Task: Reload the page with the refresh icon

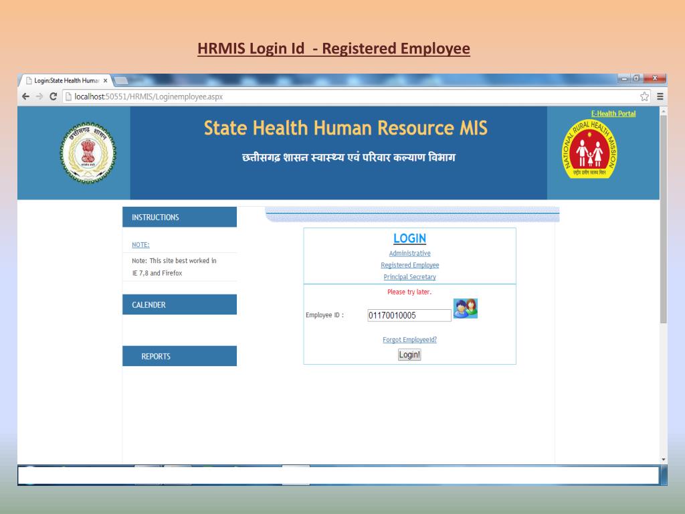Action: (54, 96)
